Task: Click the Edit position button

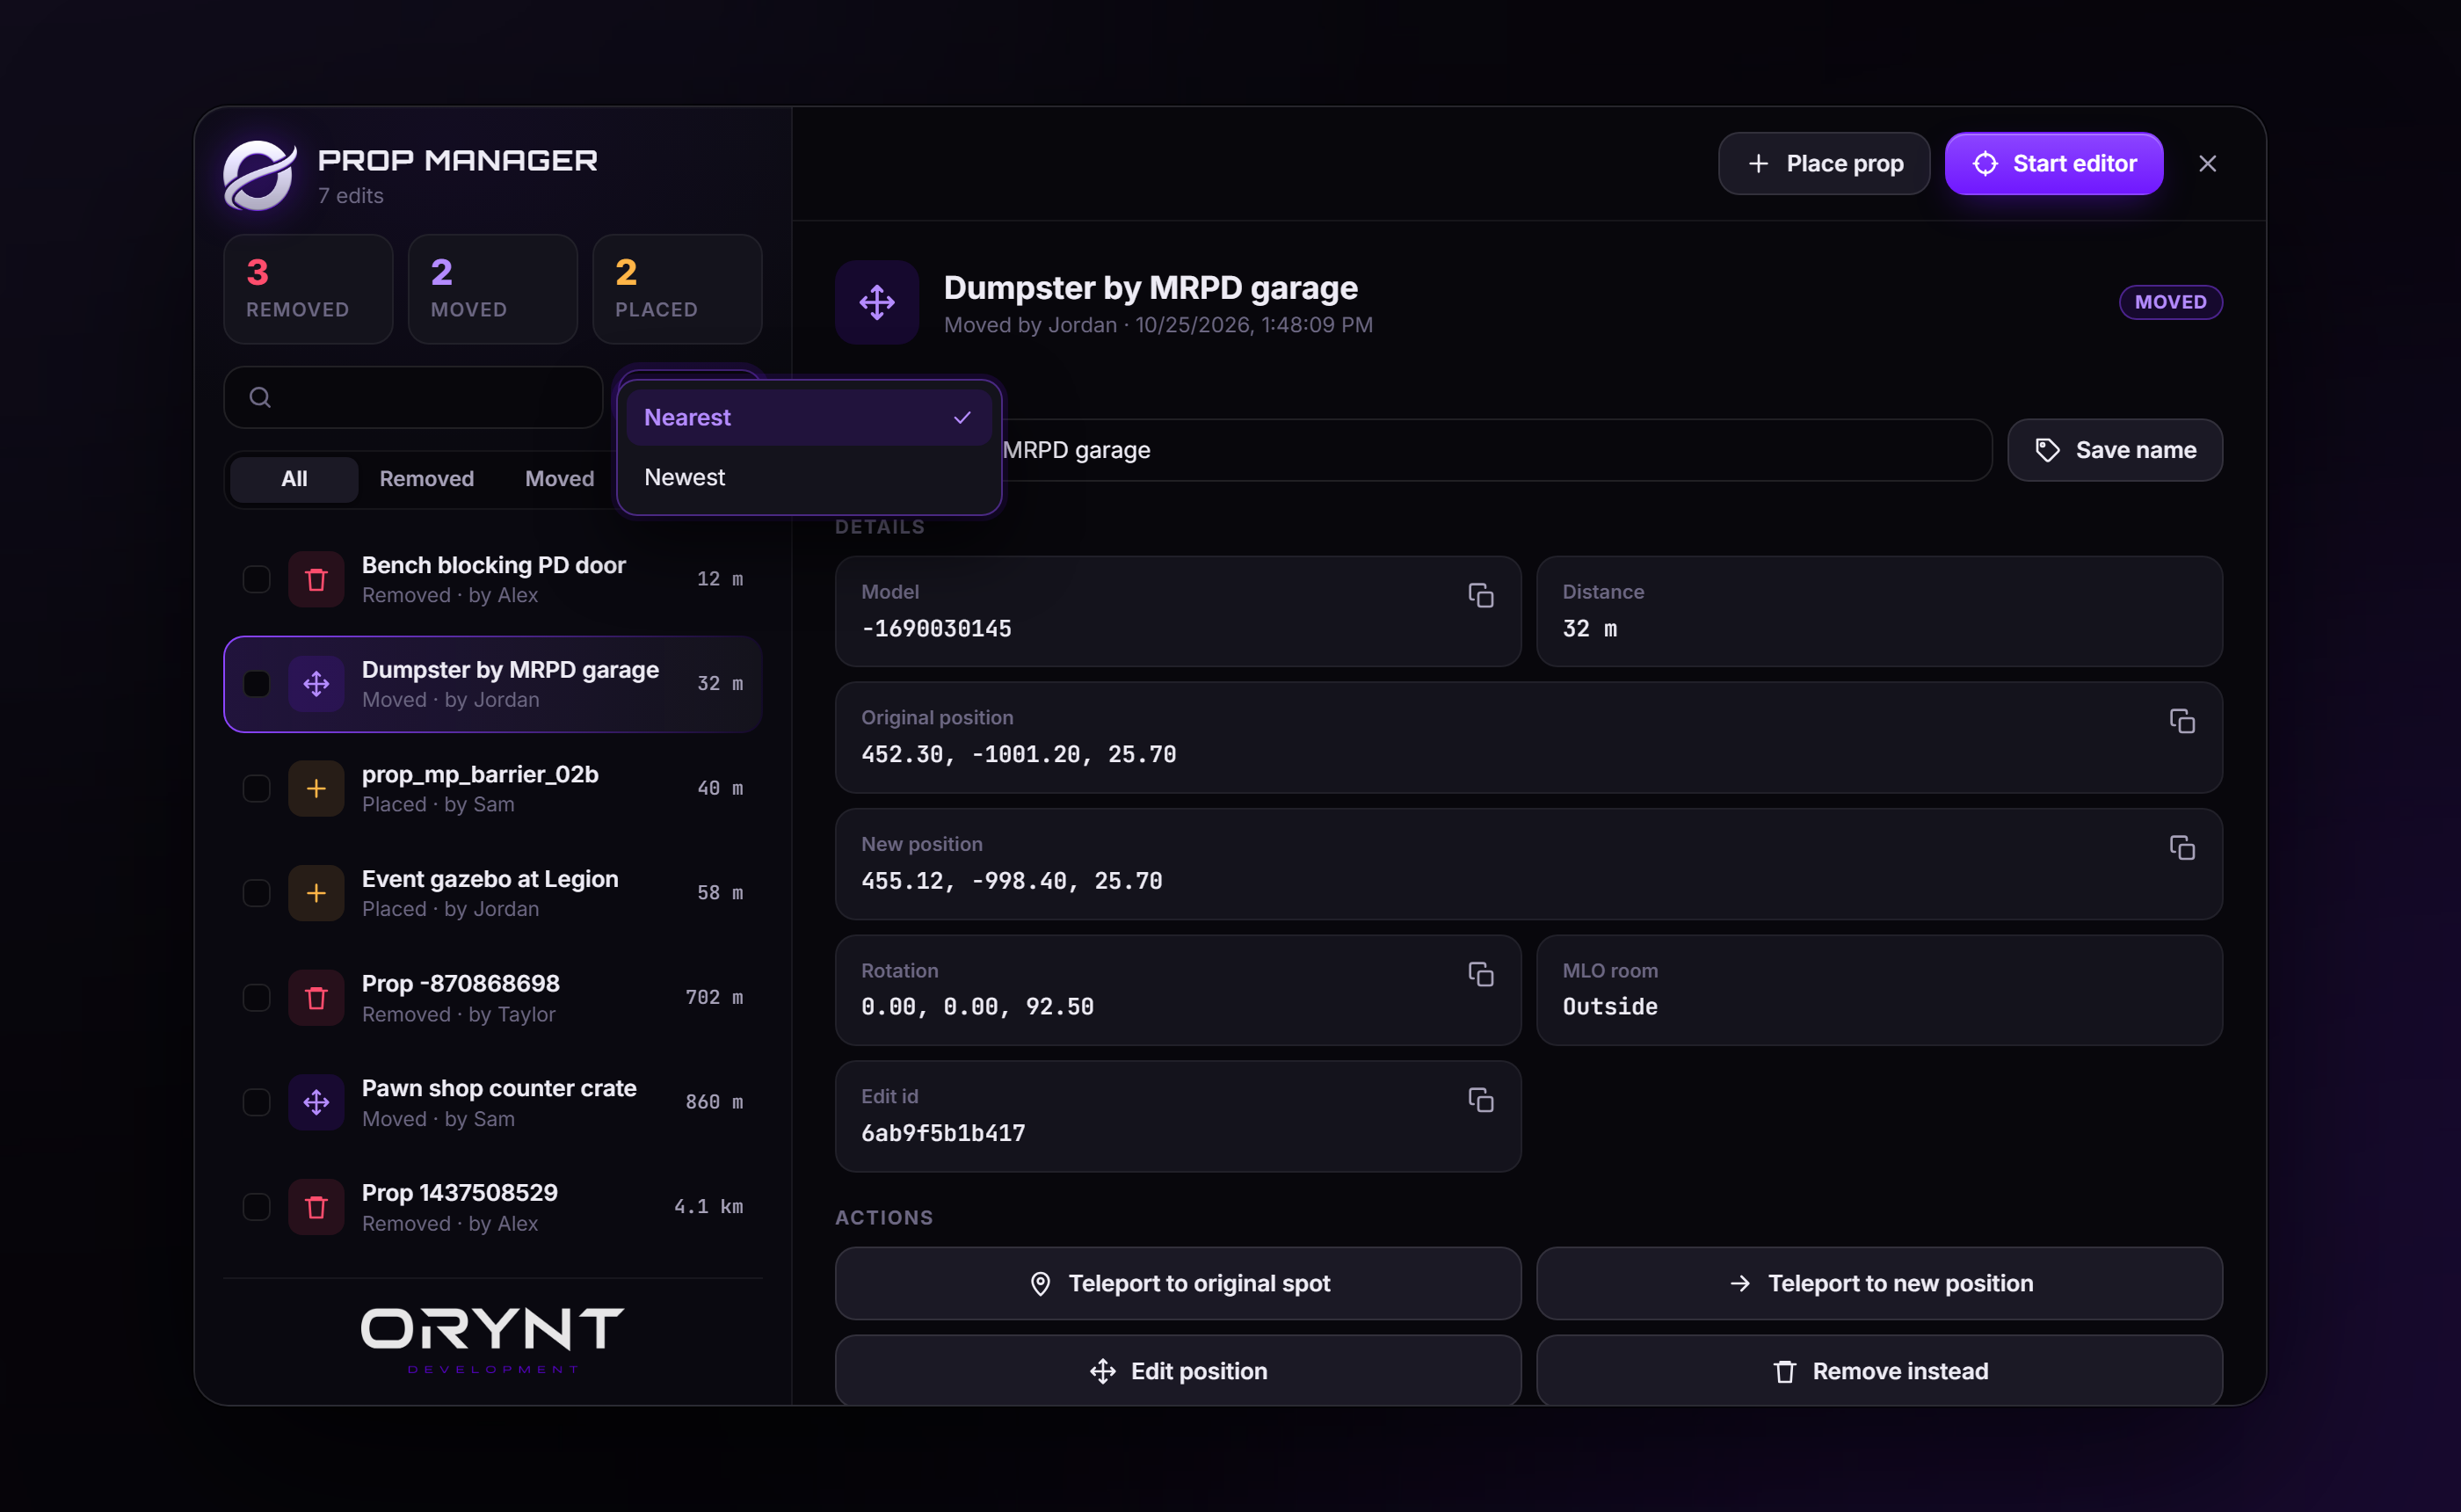Action: [x=1179, y=1372]
